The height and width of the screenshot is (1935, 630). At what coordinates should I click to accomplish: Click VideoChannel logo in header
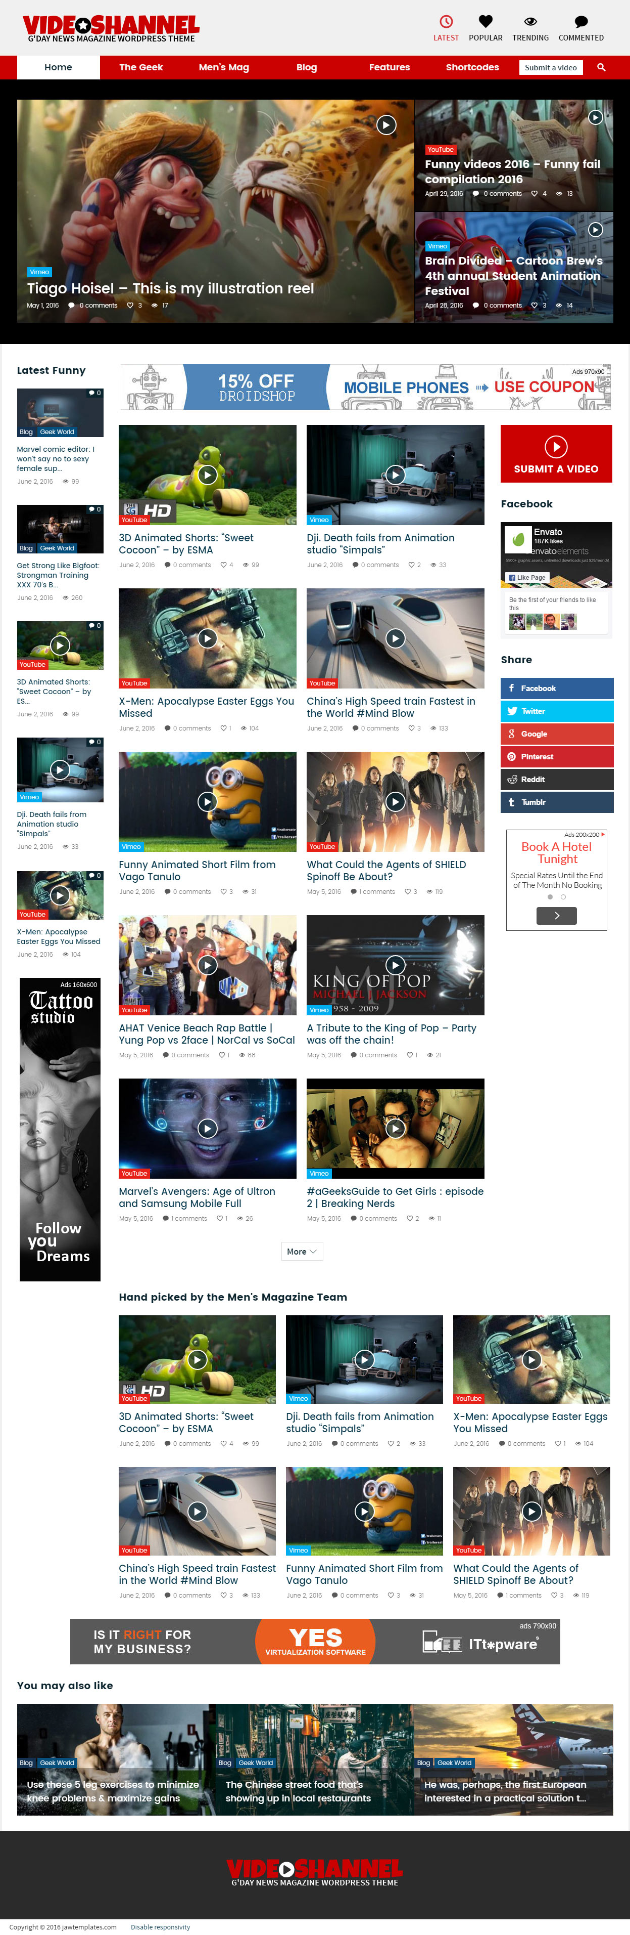[111, 28]
